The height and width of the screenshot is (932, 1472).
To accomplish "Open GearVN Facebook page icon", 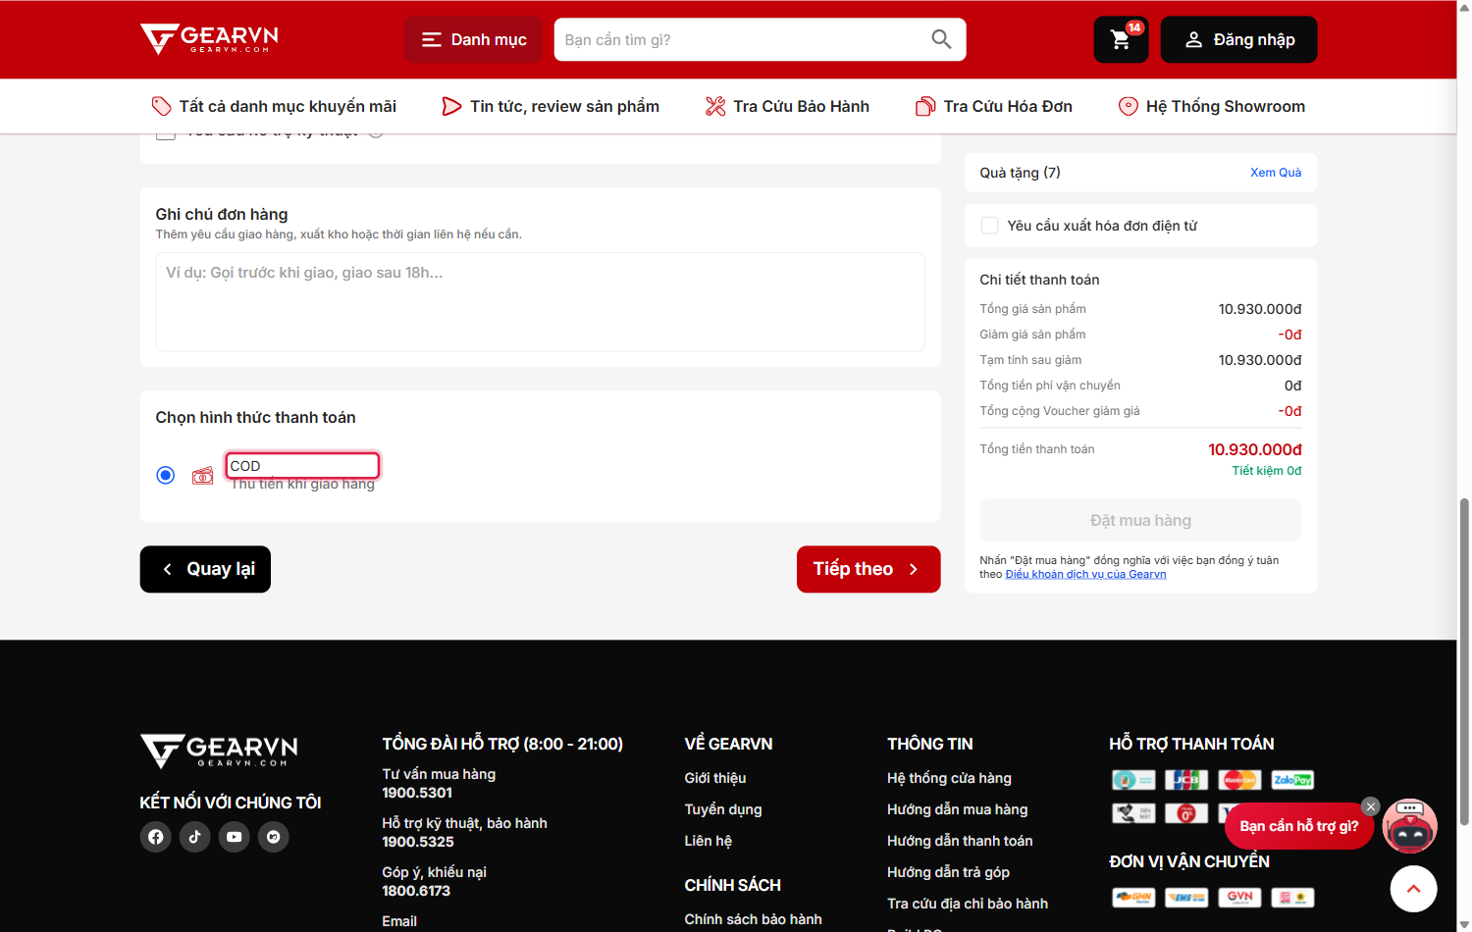I will tap(156, 837).
